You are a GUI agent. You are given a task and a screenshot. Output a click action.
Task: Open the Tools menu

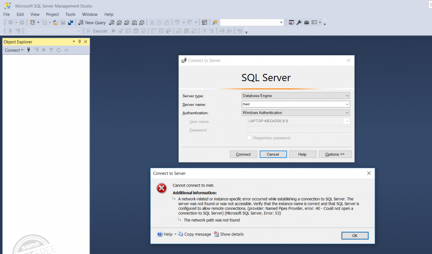click(70, 14)
